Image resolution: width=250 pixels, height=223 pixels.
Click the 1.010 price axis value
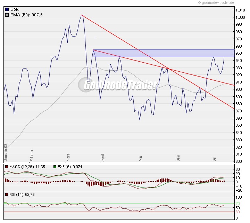point(240,10)
